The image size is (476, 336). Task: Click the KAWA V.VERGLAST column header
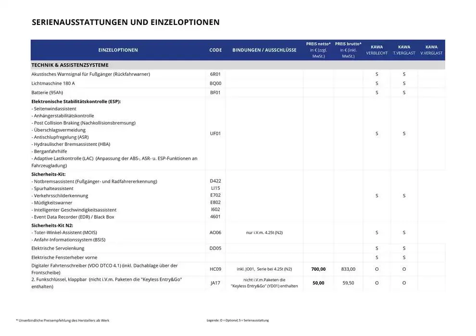431,50
